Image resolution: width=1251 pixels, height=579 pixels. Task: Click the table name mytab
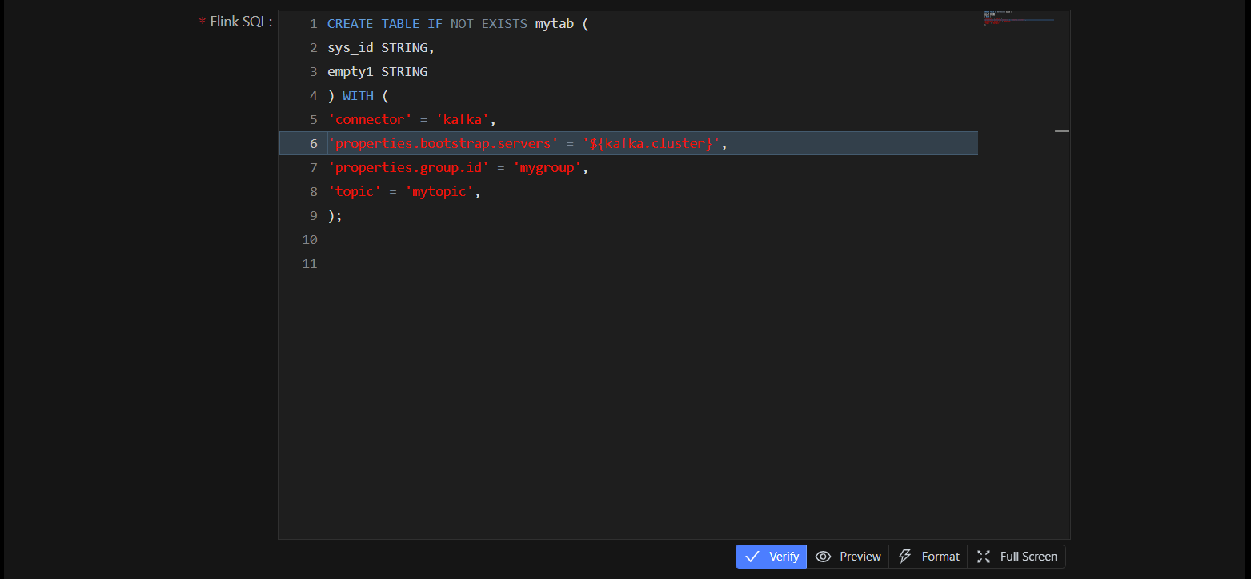pyautogui.click(x=554, y=24)
